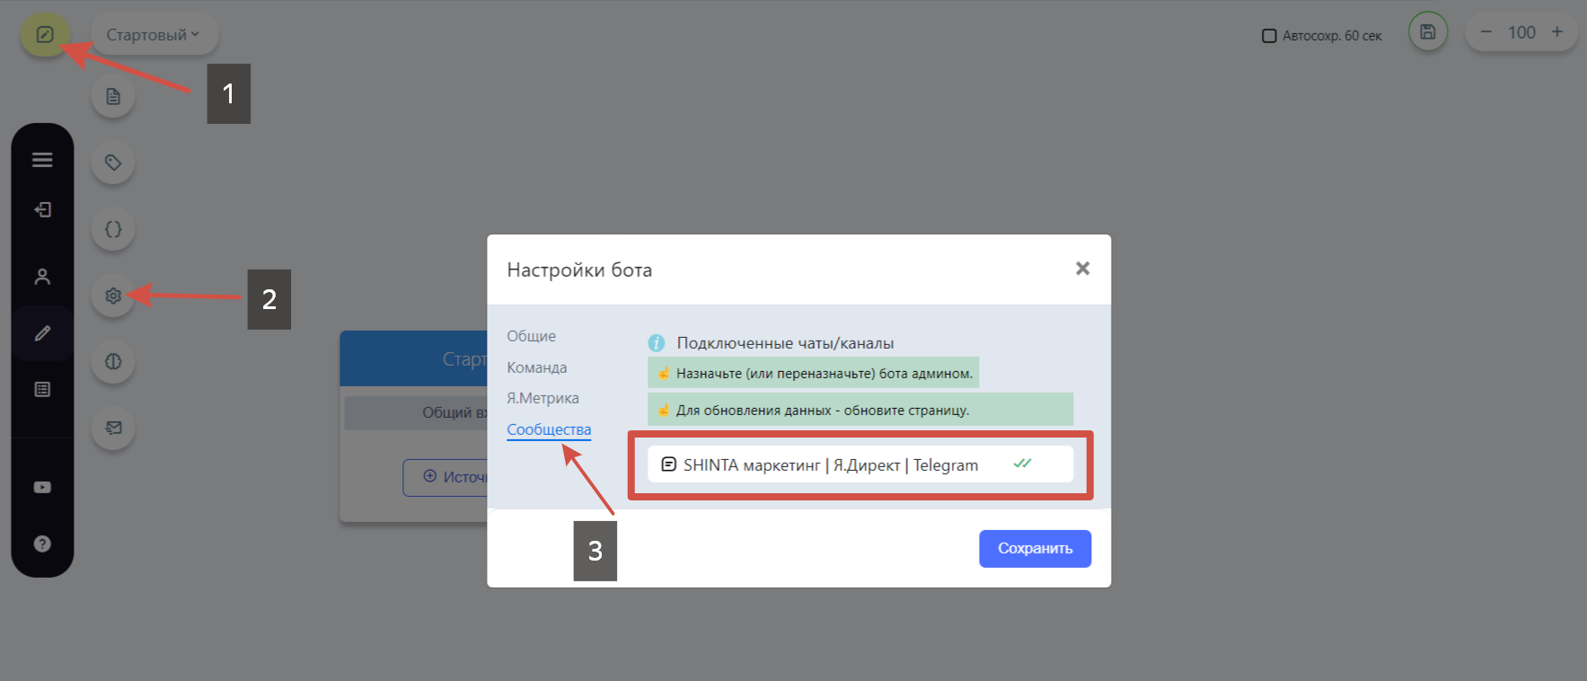Select the pencil editor icon in the dark sidebar

[42, 333]
